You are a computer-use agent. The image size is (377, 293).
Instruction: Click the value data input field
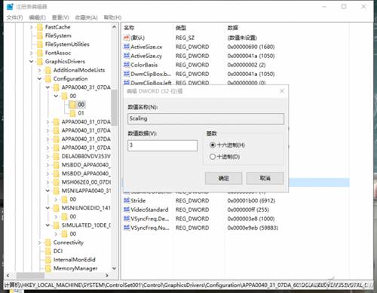click(x=162, y=145)
